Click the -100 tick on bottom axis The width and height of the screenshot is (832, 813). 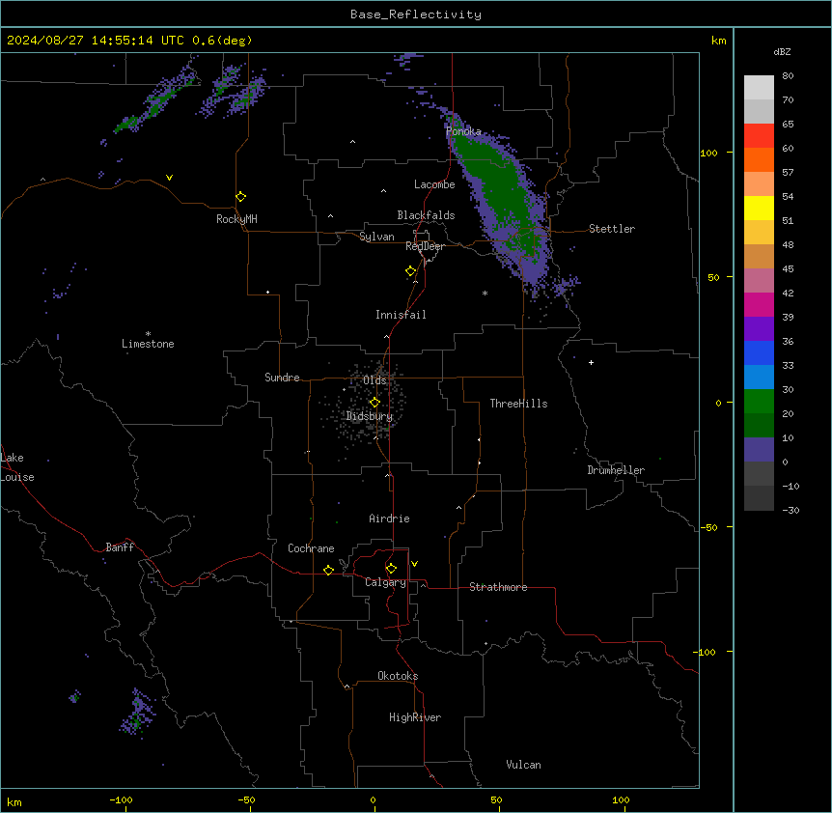tap(121, 799)
